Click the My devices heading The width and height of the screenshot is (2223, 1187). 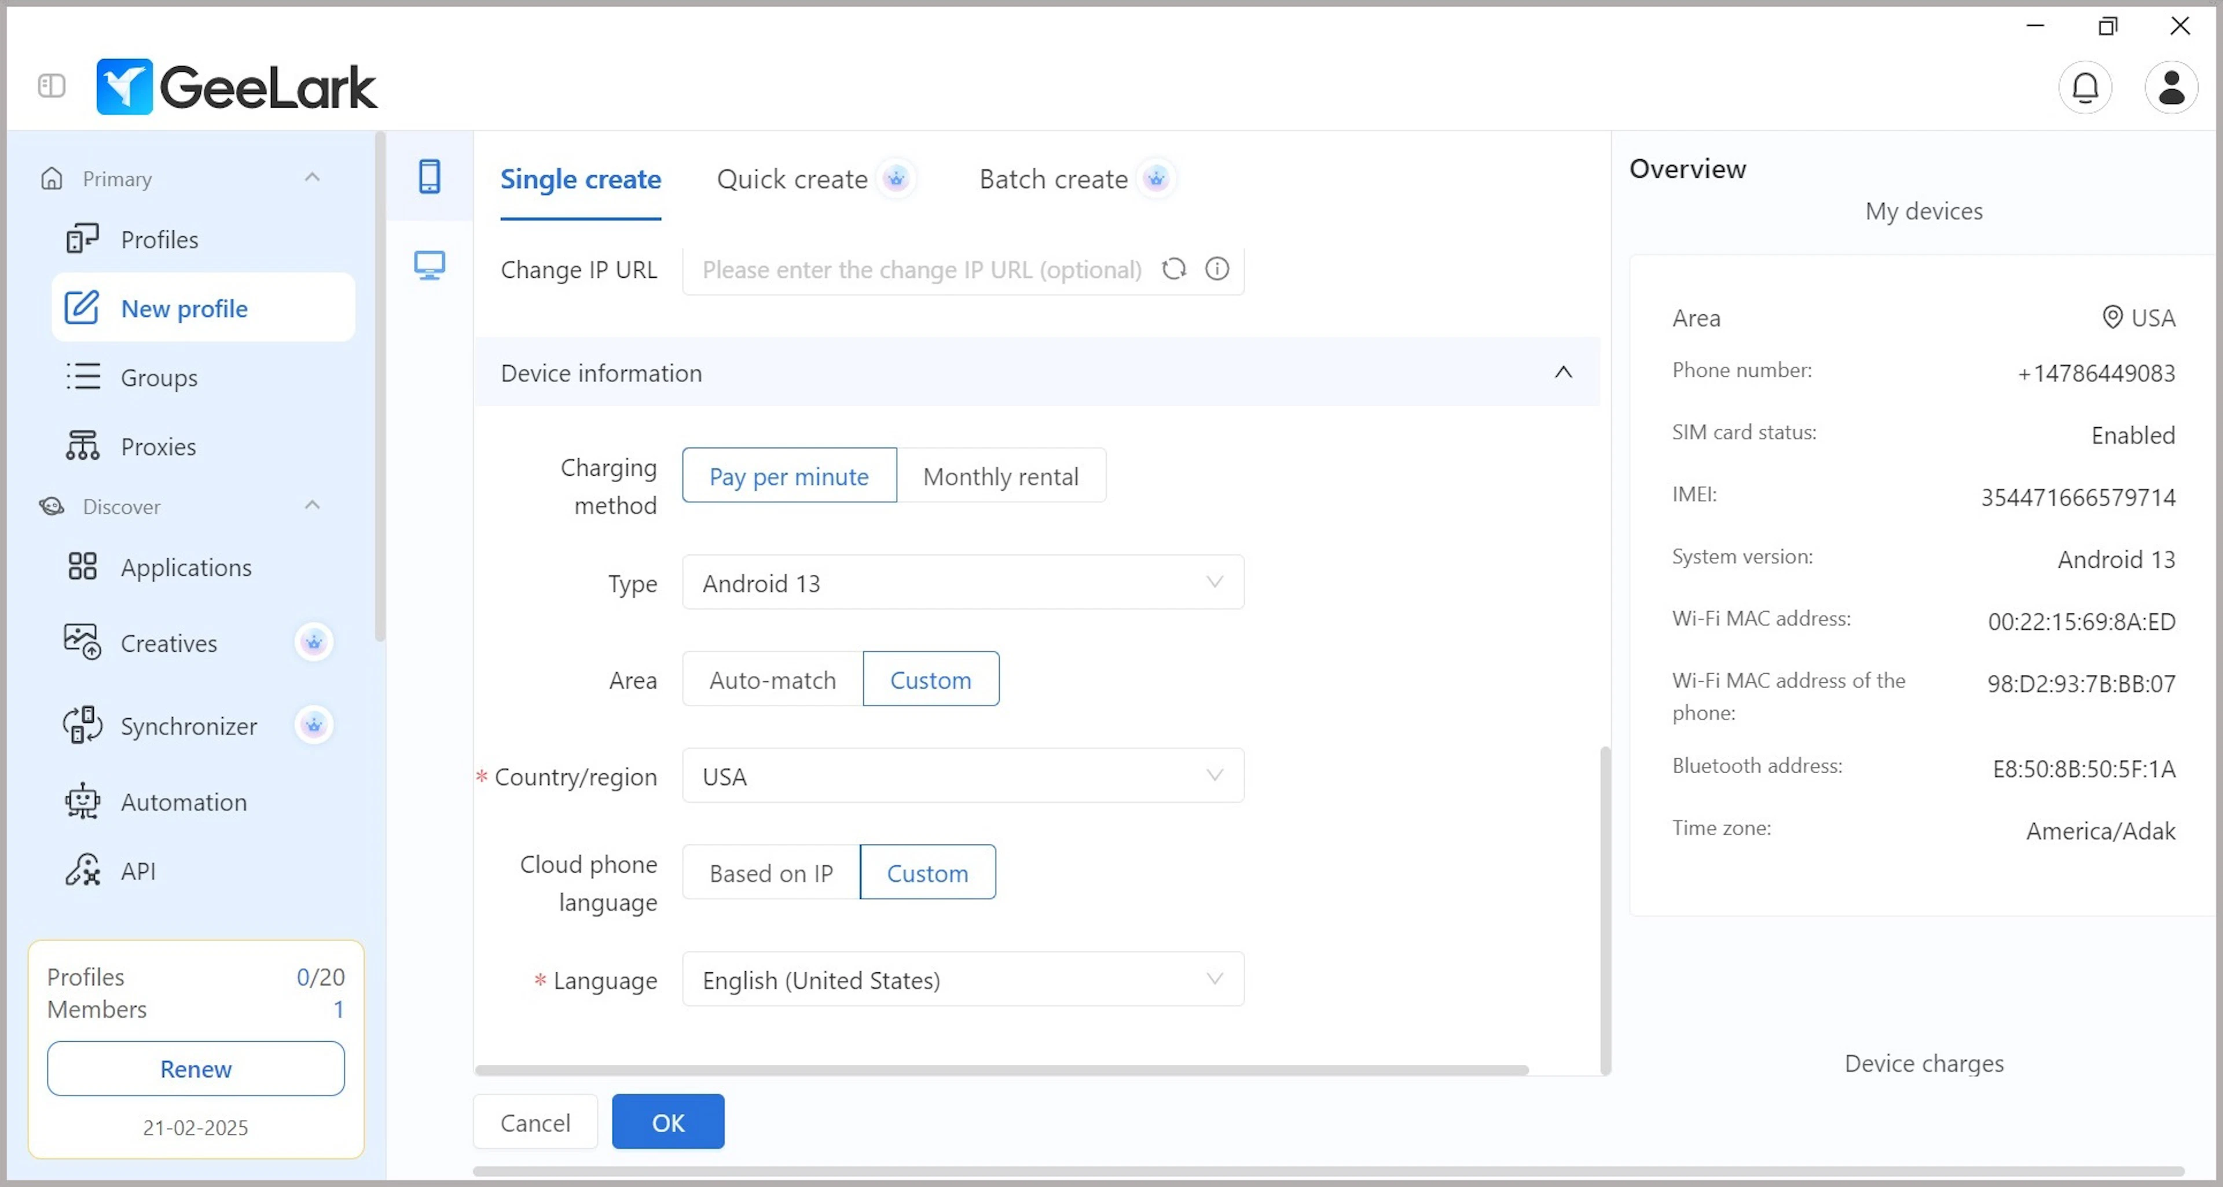(1924, 211)
